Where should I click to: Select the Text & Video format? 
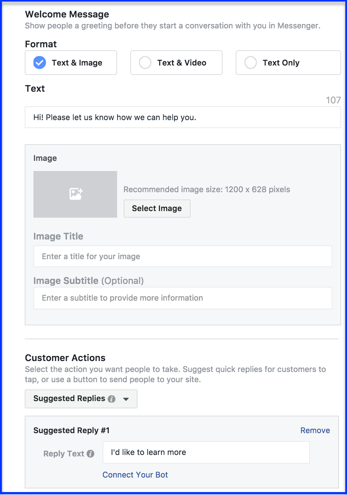click(x=176, y=63)
